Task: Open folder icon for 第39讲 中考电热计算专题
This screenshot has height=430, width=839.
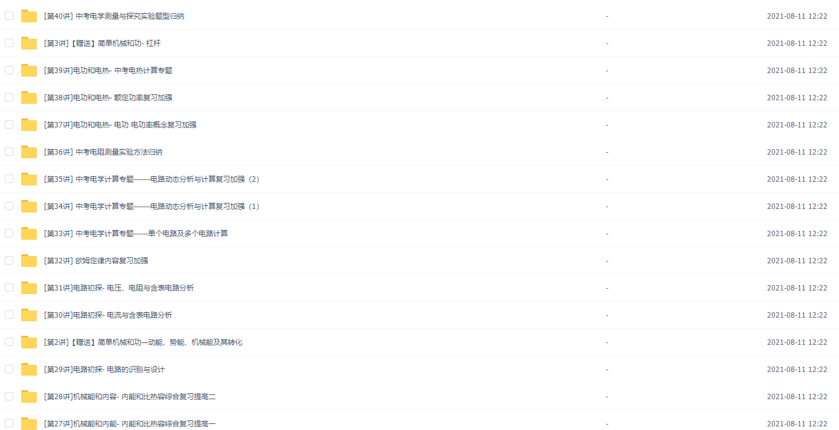Action: tap(29, 71)
